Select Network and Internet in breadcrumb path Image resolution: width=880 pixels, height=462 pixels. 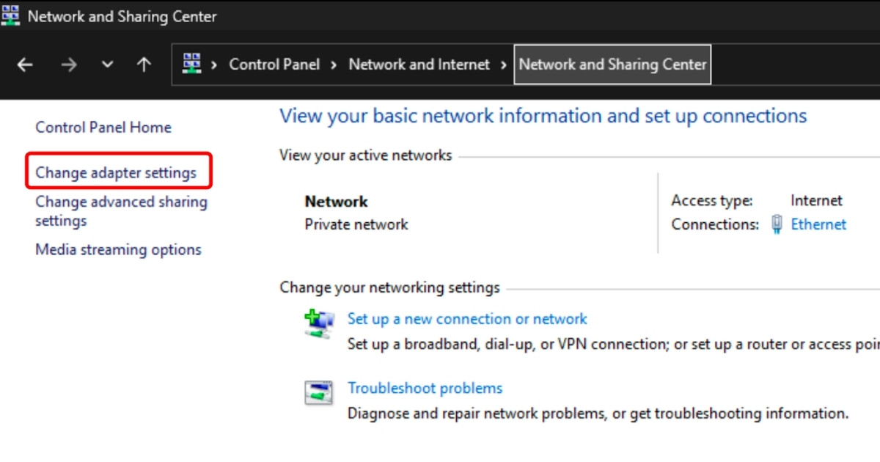pos(419,65)
